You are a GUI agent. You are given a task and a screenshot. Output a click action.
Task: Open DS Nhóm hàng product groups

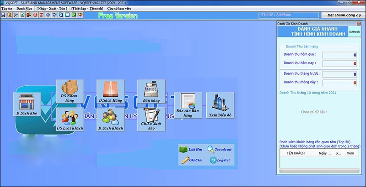click(x=70, y=91)
